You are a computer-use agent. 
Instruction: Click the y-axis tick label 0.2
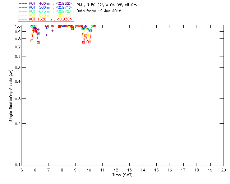pos(18,124)
